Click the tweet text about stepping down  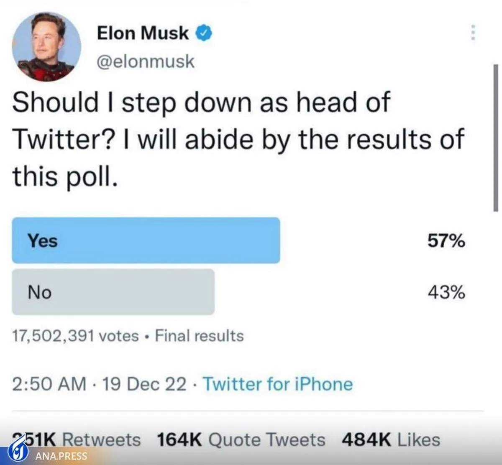coord(238,138)
